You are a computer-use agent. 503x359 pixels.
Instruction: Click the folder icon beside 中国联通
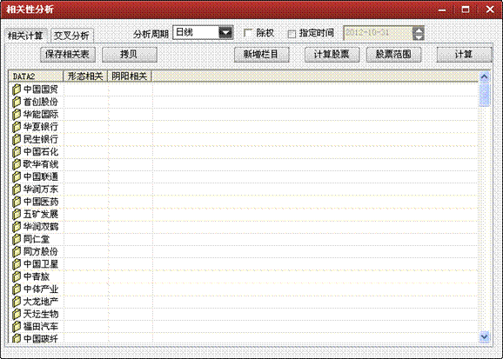click(x=17, y=177)
